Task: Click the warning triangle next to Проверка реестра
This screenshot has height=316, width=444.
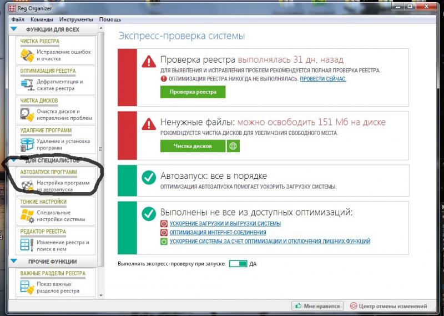Action: [149, 61]
